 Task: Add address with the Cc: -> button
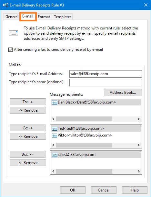(28, 128)
